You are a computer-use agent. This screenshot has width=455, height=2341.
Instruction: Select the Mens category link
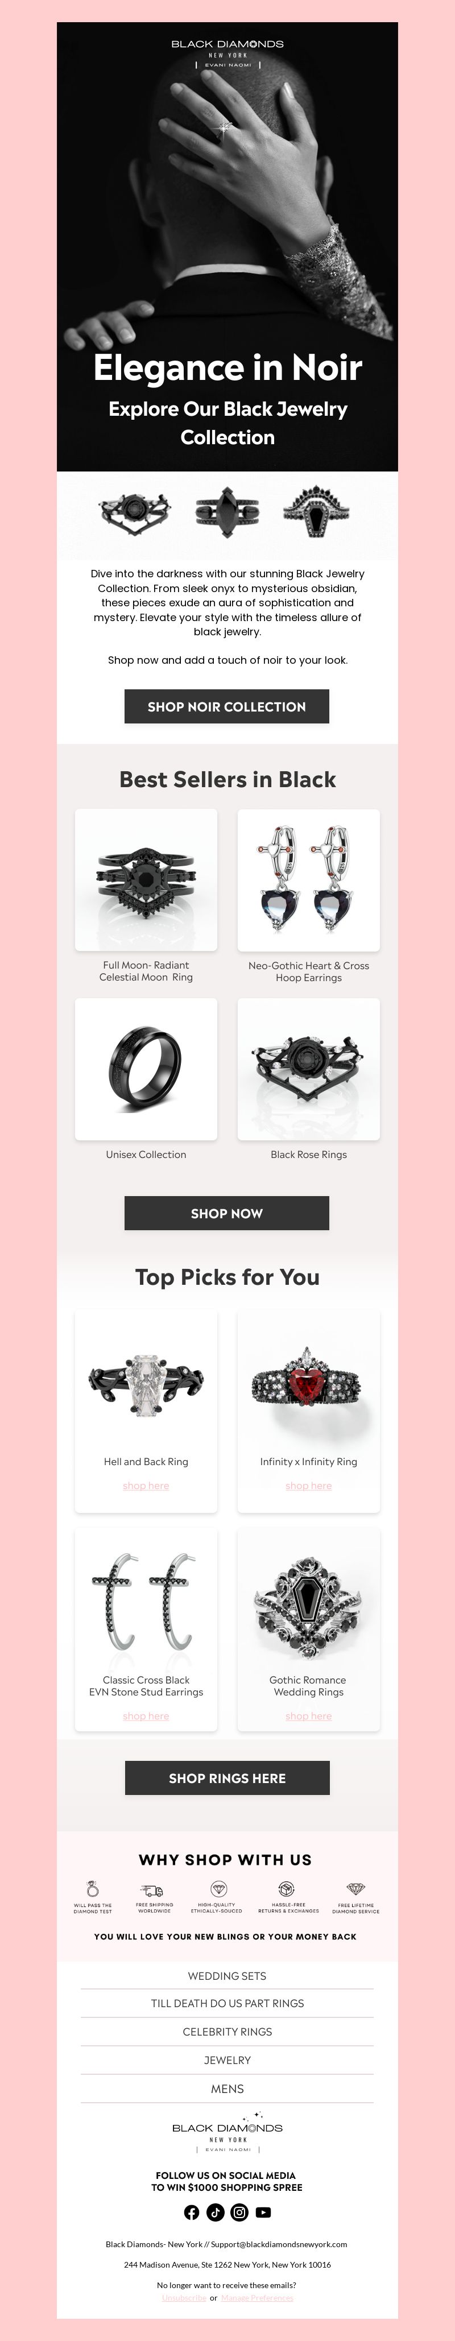[227, 2088]
